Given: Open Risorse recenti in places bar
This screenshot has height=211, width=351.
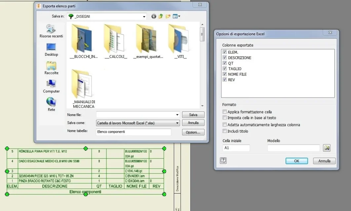Looking at the screenshot, I should point(51,31).
